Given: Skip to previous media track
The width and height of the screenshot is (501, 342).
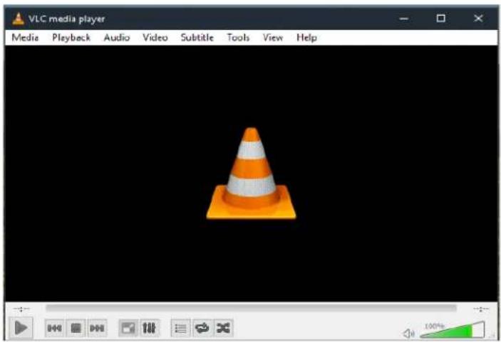Looking at the screenshot, I should click(54, 328).
